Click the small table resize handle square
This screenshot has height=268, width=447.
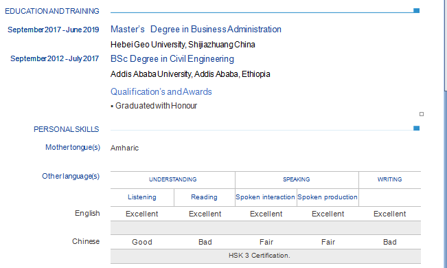422,114
